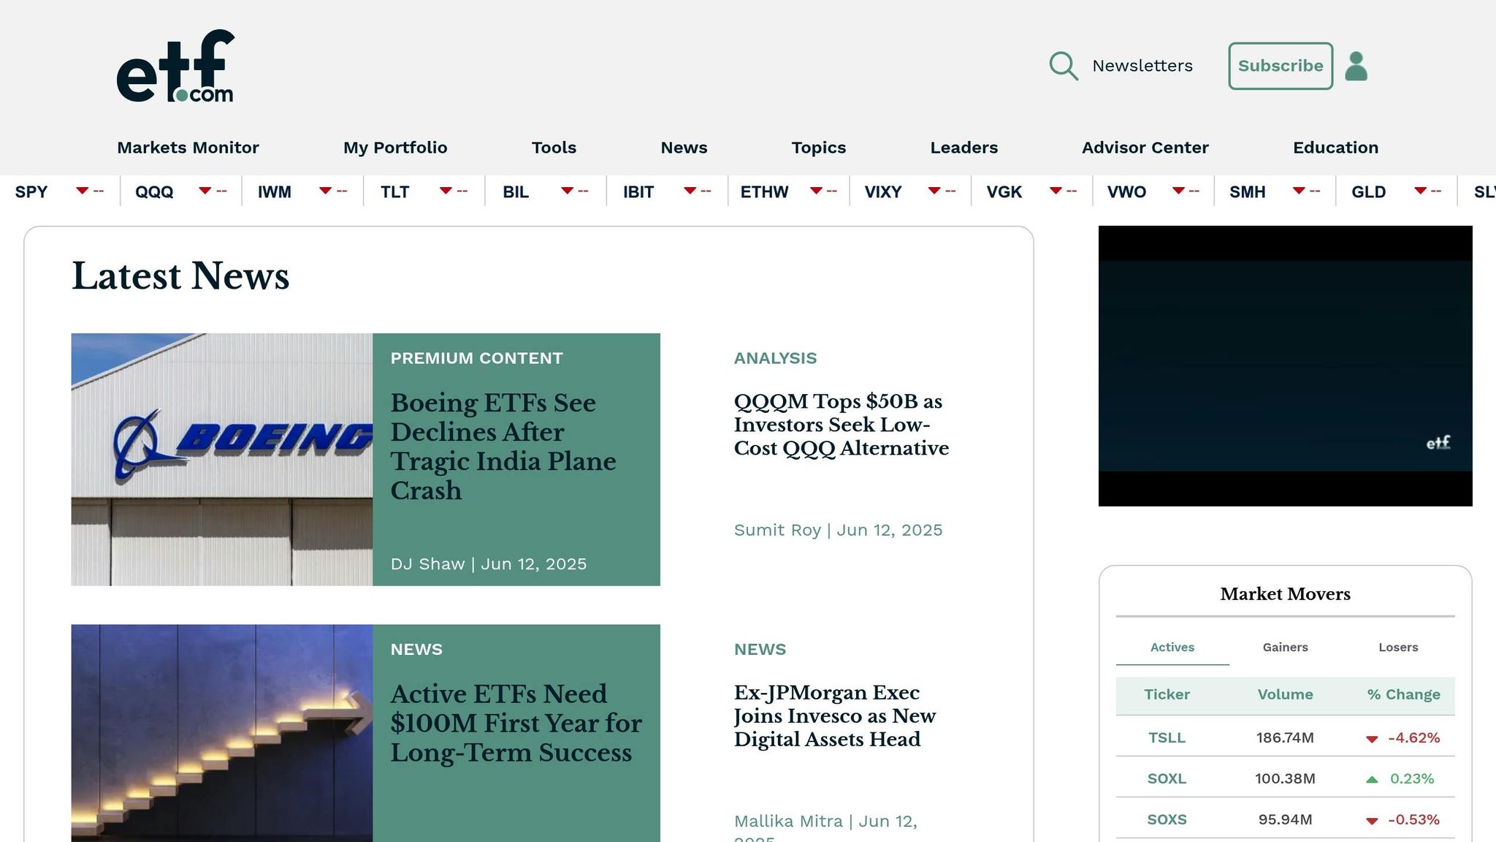Viewport: 1496px width, 842px height.
Task: Open the Education menu
Action: coord(1335,148)
